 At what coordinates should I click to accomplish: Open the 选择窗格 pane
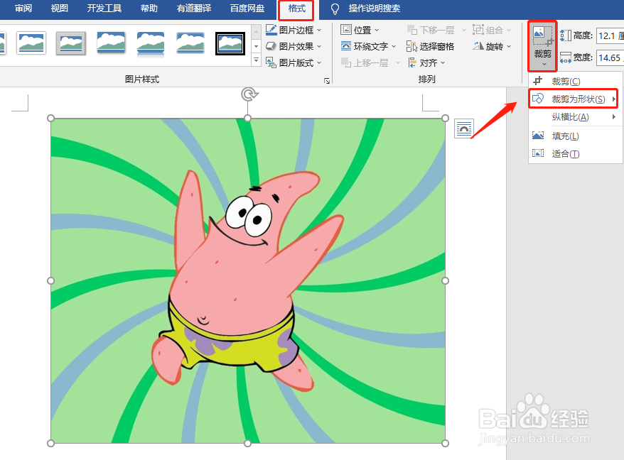click(431, 46)
